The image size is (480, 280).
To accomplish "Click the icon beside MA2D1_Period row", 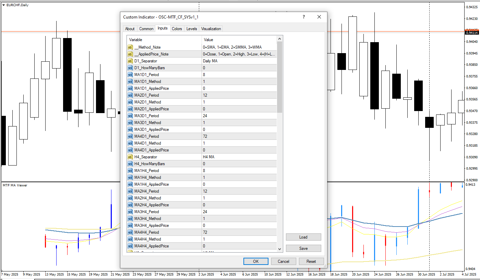I will point(130,95).
